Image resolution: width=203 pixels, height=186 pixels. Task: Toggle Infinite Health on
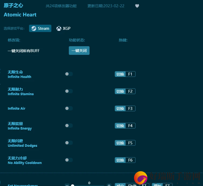coord(69,74)
